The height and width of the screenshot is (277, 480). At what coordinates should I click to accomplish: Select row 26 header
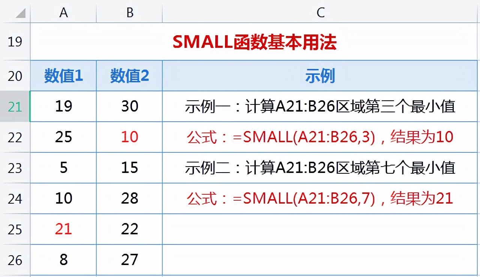tap(15, 260)
